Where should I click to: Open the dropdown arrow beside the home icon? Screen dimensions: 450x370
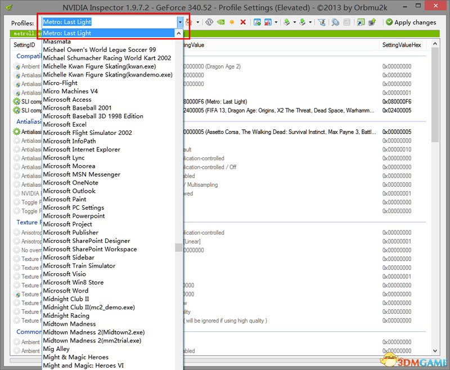click(x=198, y=22)
